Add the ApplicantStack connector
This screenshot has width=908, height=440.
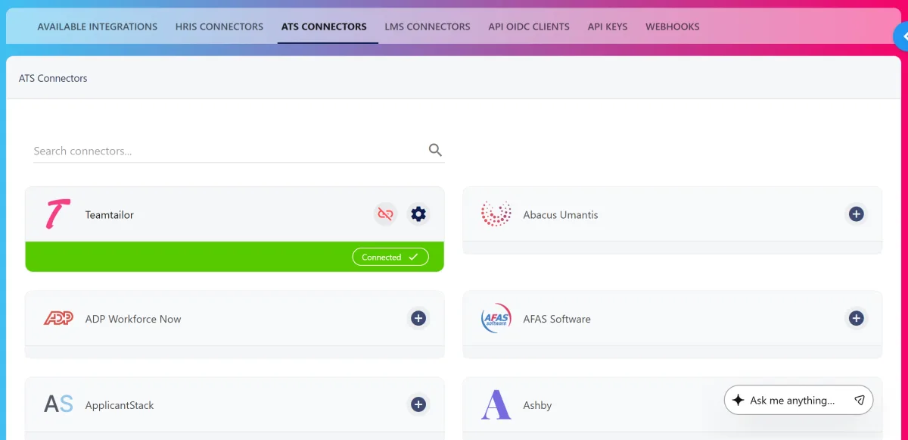(x=418, y=404)
